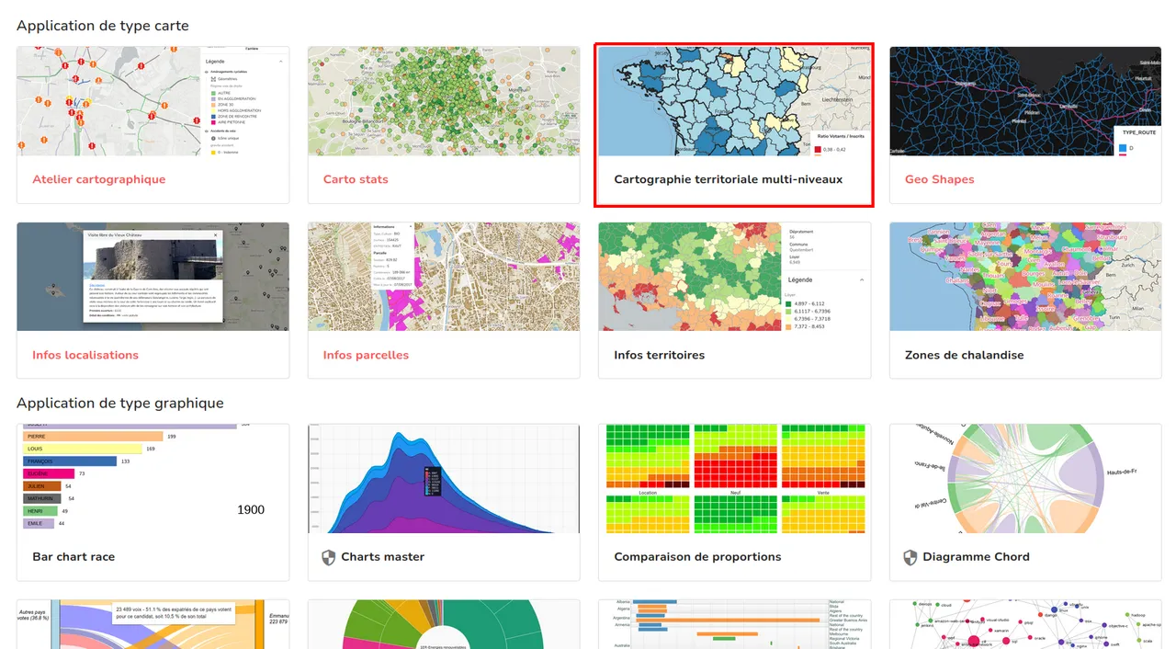Image resolution: width=1176 pixels, height=649 pixels.
Task: Click the sunburst chart thumbnail in bottom row
Action: [x=444, y=624]
